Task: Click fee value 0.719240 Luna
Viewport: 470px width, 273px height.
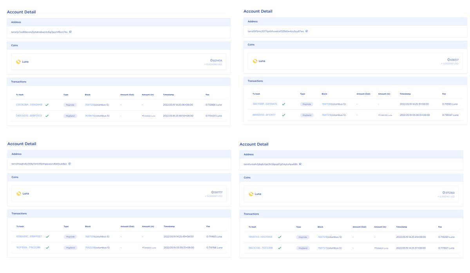Action: tap(446, 237)
